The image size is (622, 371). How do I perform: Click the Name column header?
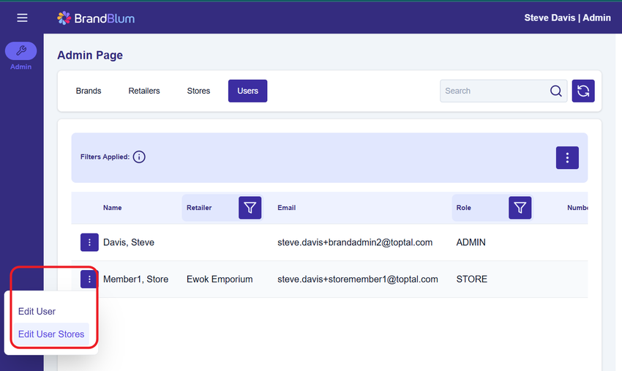click(x=113, y=208)
